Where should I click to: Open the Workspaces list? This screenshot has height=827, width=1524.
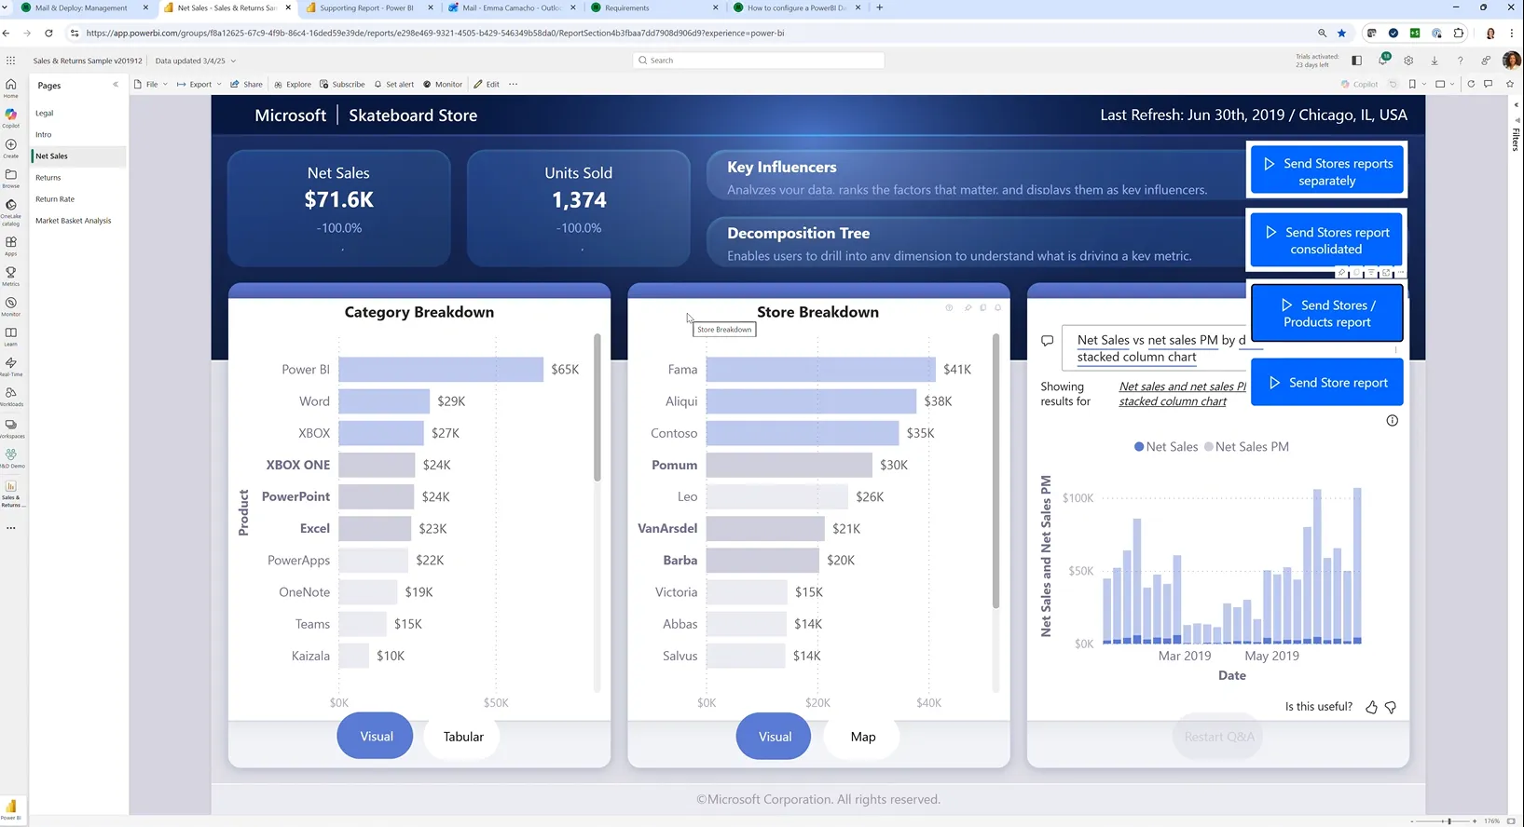(10, 428)
